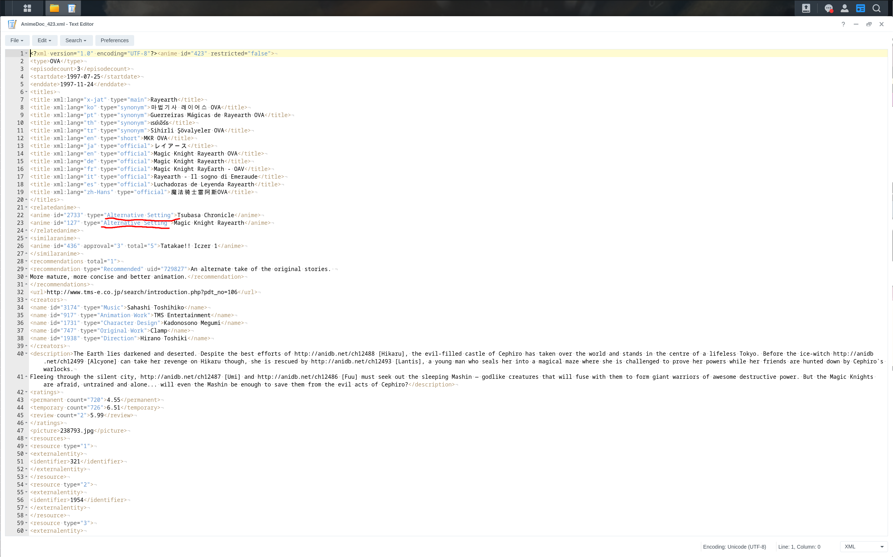
Task: Collapse the titles block fold arrow
Action: [x=26, y=92]
